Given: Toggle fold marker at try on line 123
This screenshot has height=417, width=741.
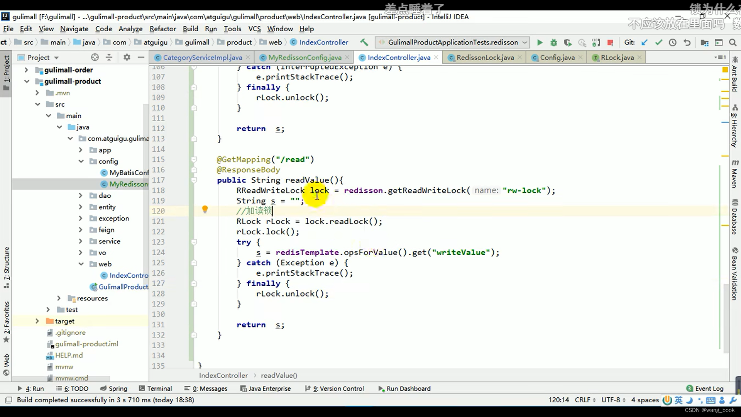Looking at the screenshot, I should tap(194, 242).
